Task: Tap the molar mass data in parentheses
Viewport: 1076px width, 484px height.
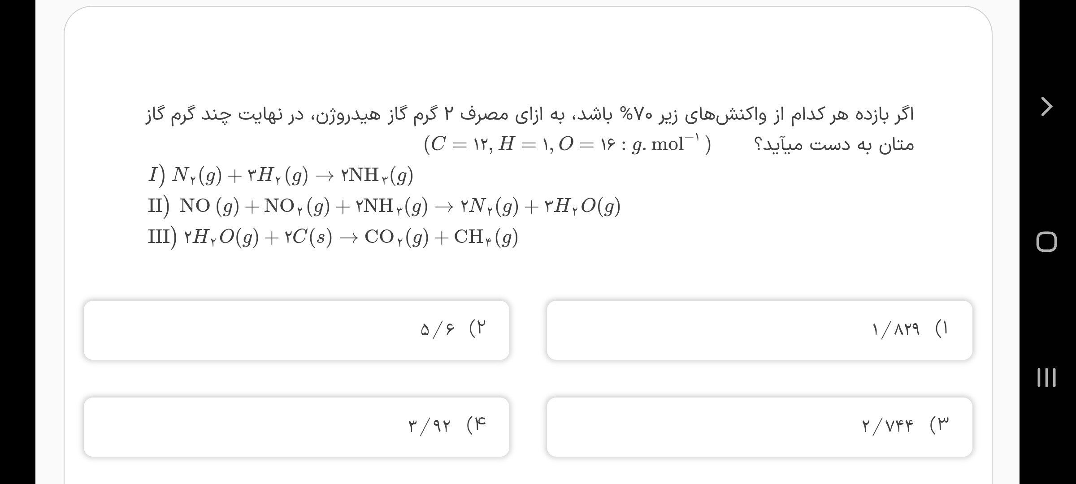Action: [567, 144]
